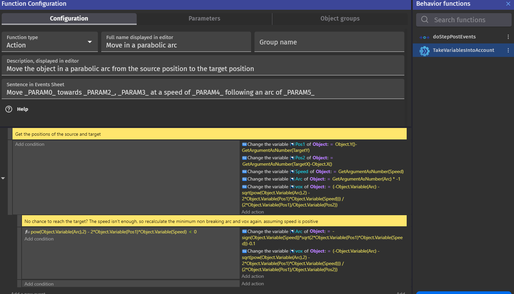Click the Help question mark icon
The height and width of the screenshot is (294, 514).
pyautogui.click(x=8, y=109)
